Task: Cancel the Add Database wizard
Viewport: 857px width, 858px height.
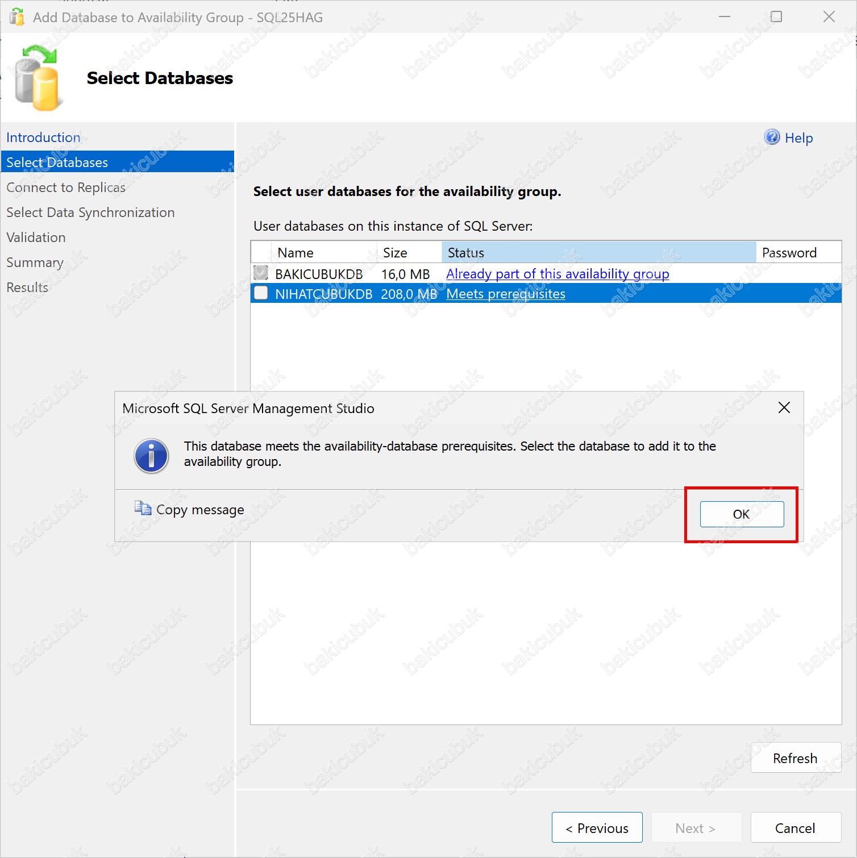Action: point(795,828)
